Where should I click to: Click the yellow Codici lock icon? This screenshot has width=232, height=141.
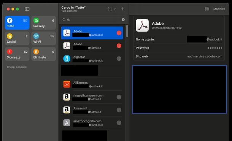pyautogui.click(x=10, y=36)
